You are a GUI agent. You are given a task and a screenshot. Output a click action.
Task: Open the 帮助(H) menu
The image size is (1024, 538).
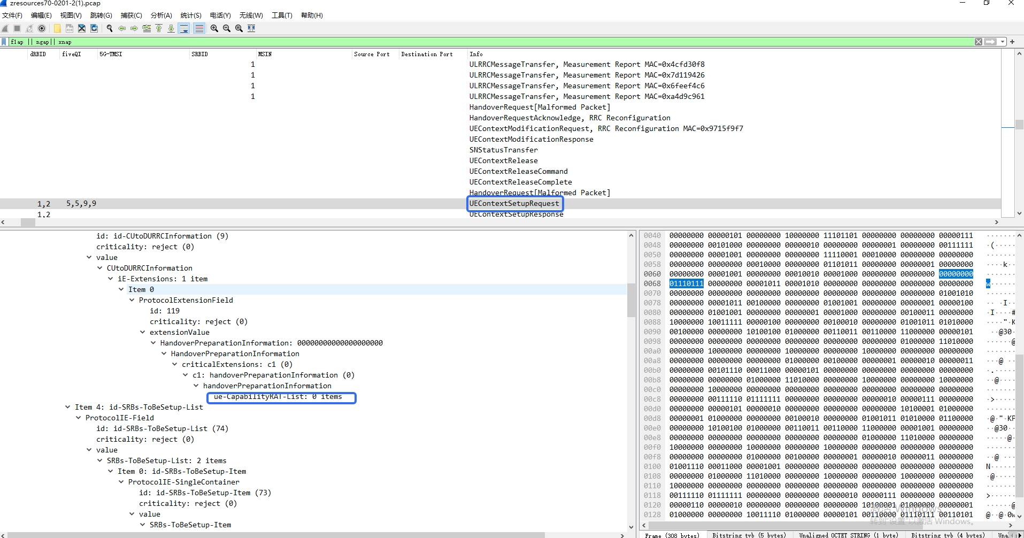pyautogui.click(x=312, y=15)
